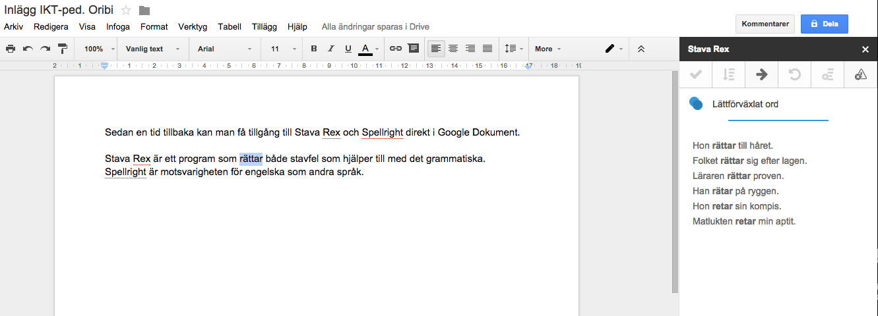The width and height of the screenshot is (878, 316).
Task: Click example 'Hon retar sin kompis.'
Action: click(736, 206)
